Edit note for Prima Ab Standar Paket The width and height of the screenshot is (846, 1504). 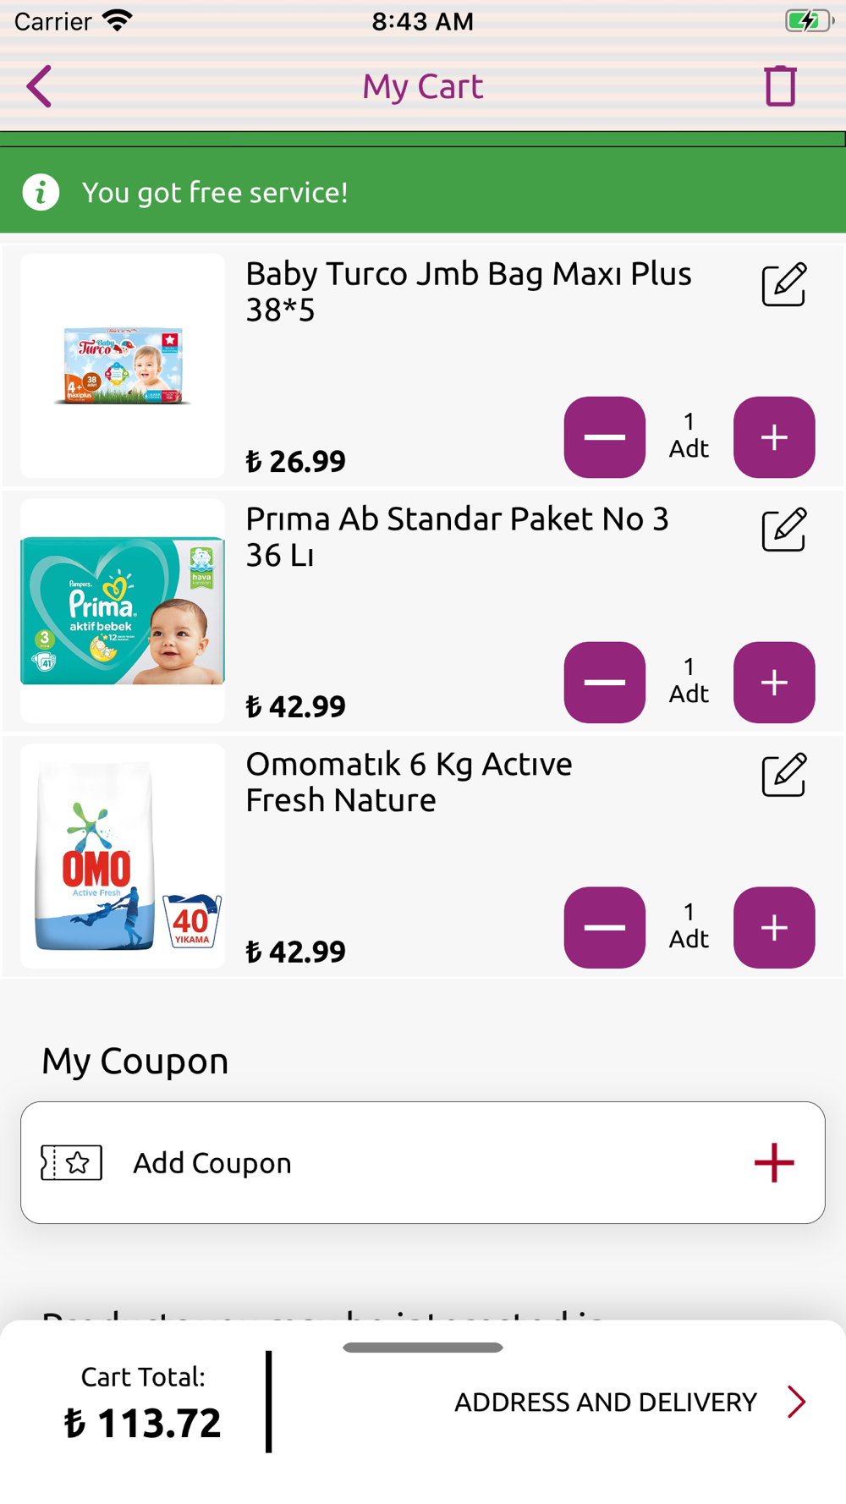coord(784,530)
